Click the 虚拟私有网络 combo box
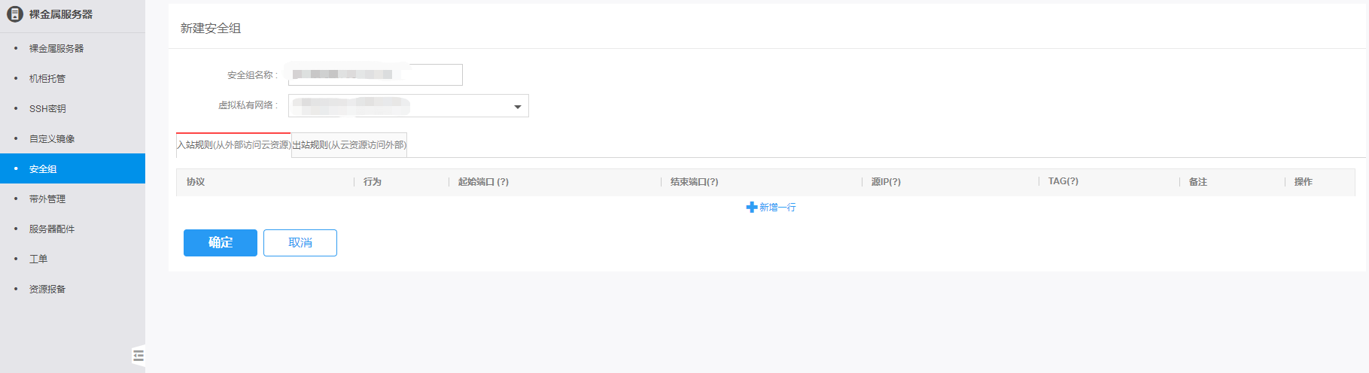 (409, 105)
